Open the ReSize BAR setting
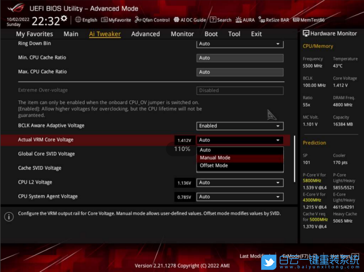This screenshot has width=364, height=272. tap(274, 19)
